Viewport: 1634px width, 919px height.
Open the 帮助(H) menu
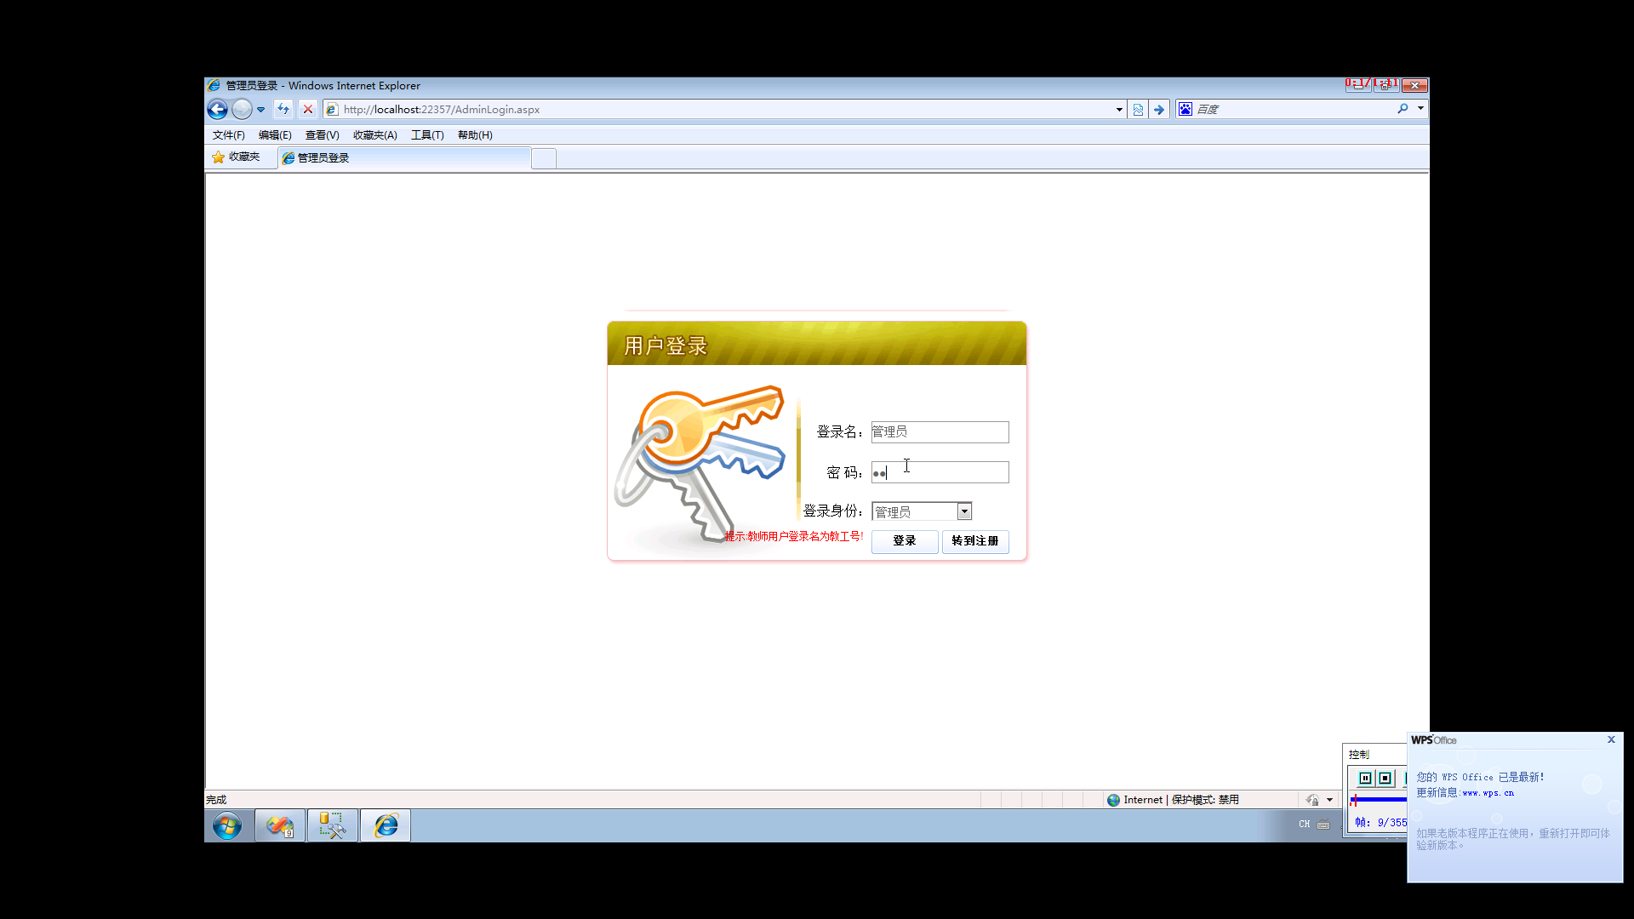pos(475,135)
